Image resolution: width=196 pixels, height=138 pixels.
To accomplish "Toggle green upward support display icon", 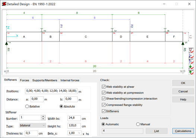I will click(191, 72).
